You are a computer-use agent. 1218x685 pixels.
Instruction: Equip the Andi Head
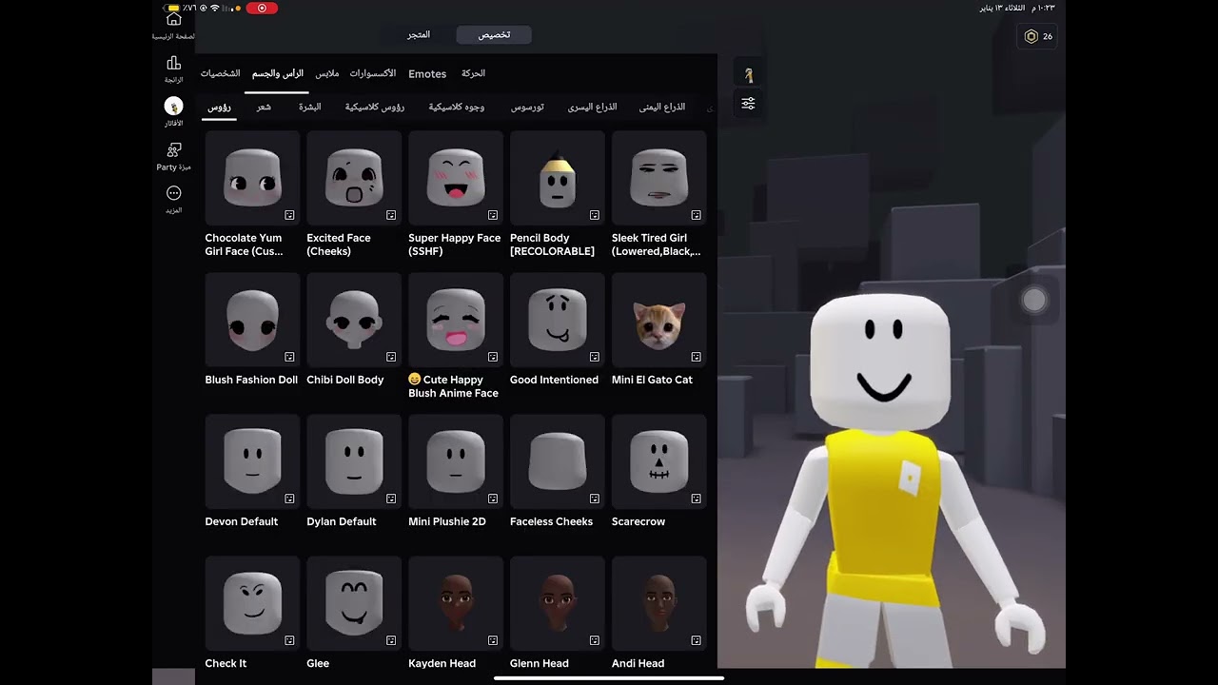click(x=659, y=603)
